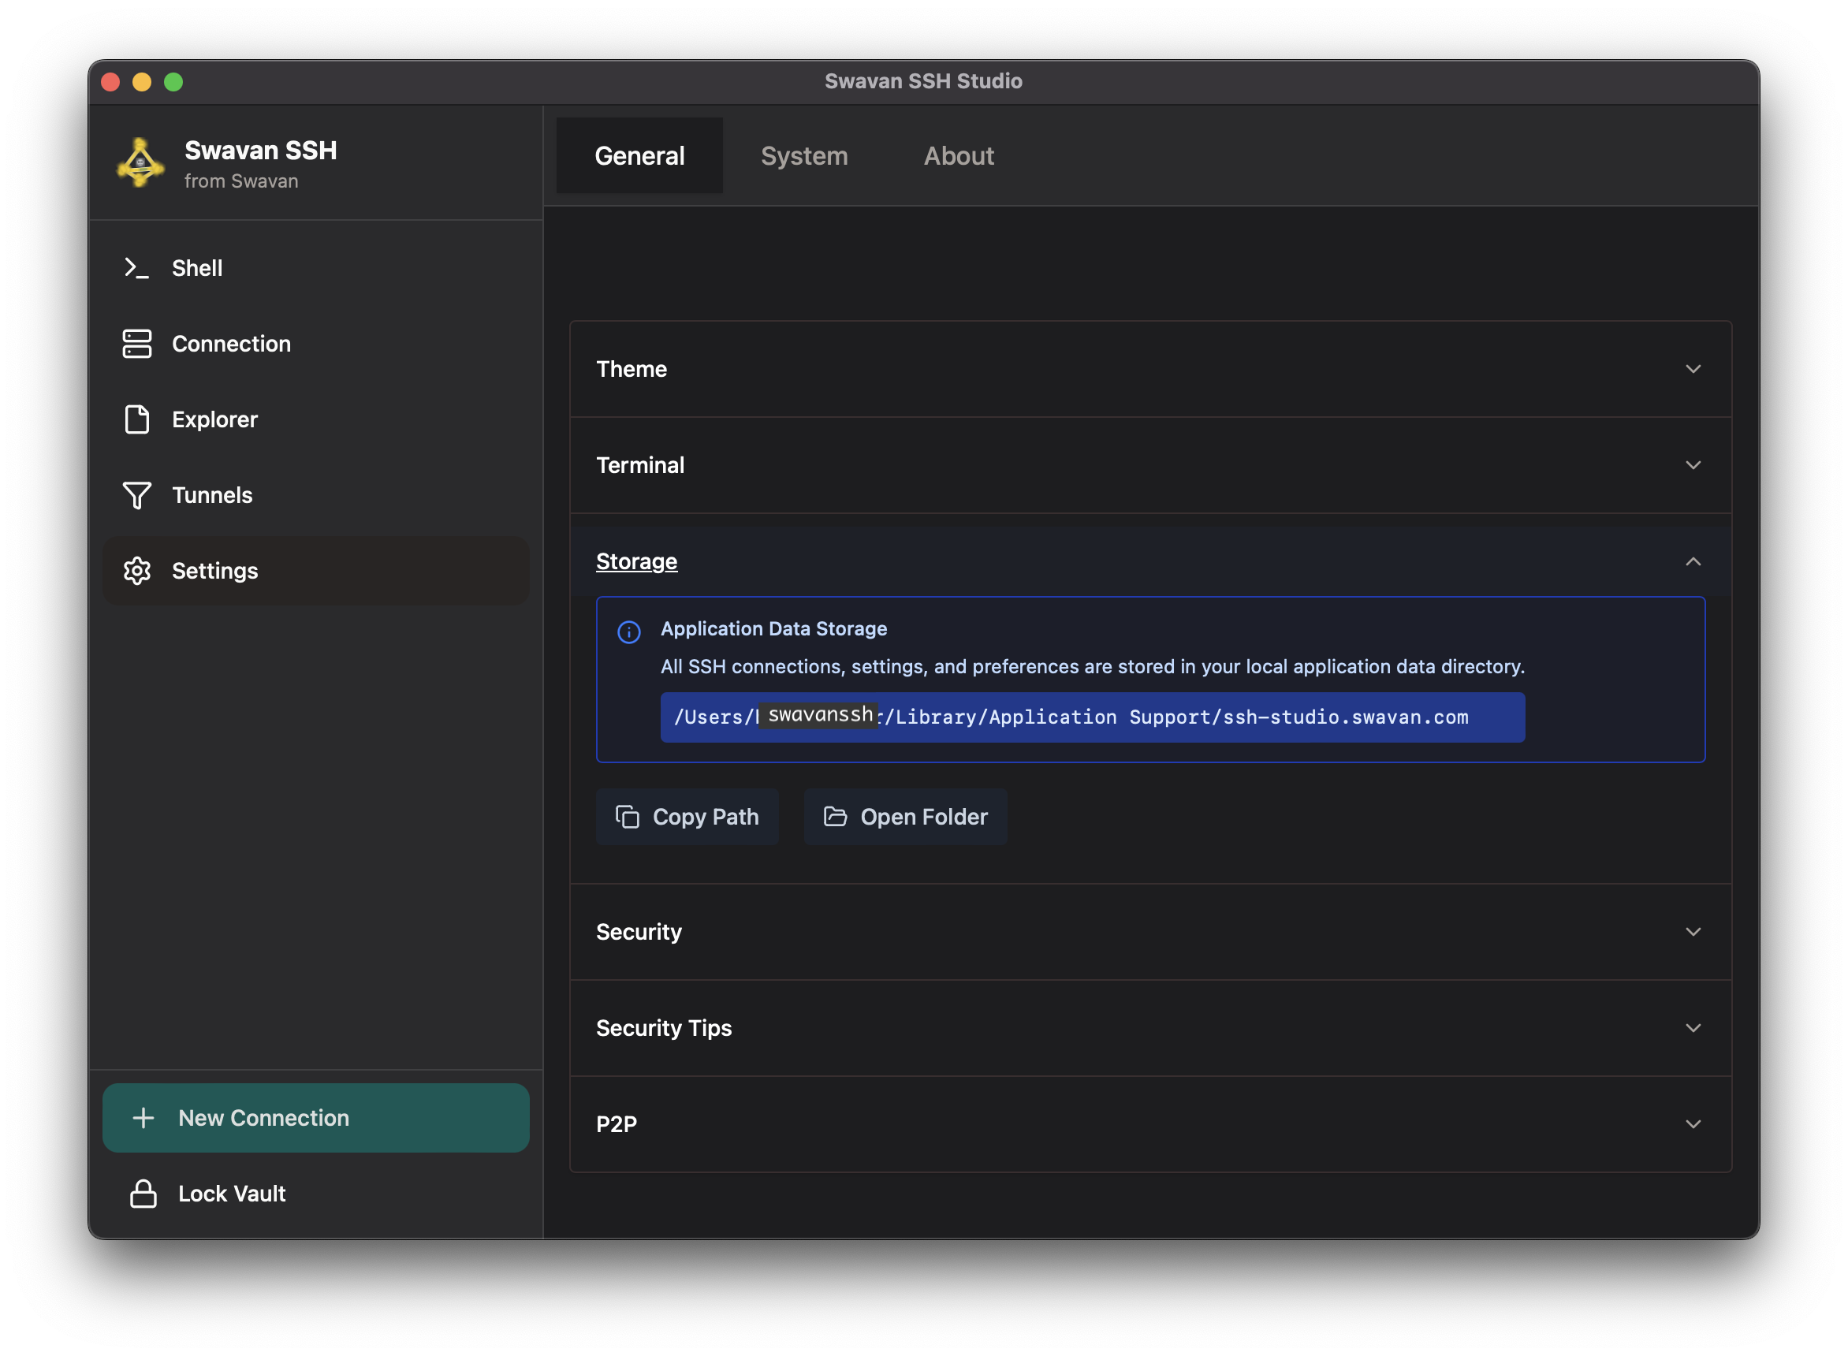Click the Copy Path button
Viewport: 1848px width, 1356px height.
(x=687, y=817)
